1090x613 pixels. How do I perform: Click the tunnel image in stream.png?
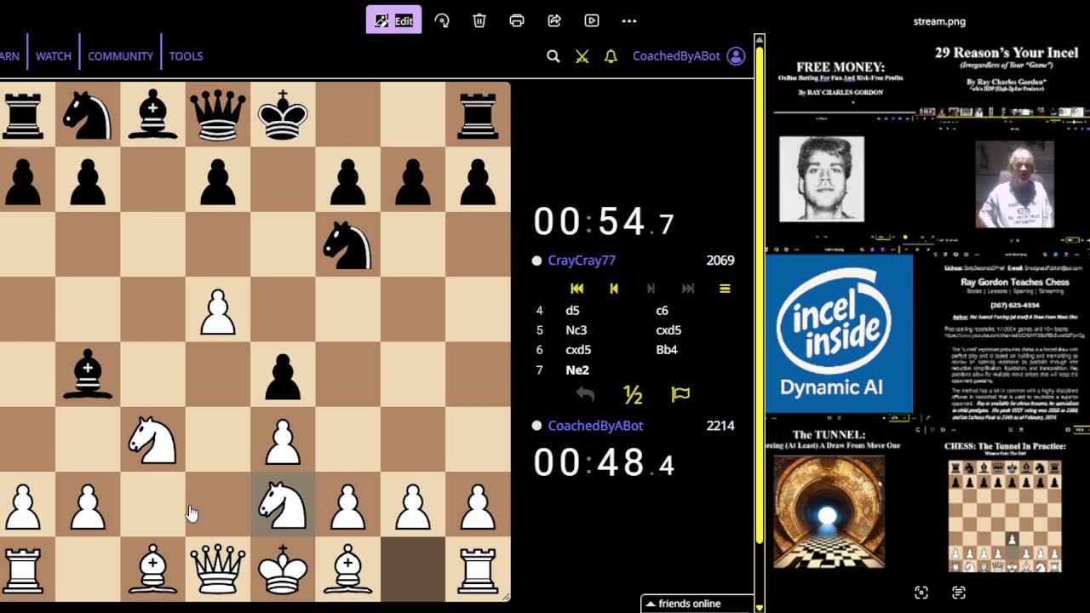point(829,512)
